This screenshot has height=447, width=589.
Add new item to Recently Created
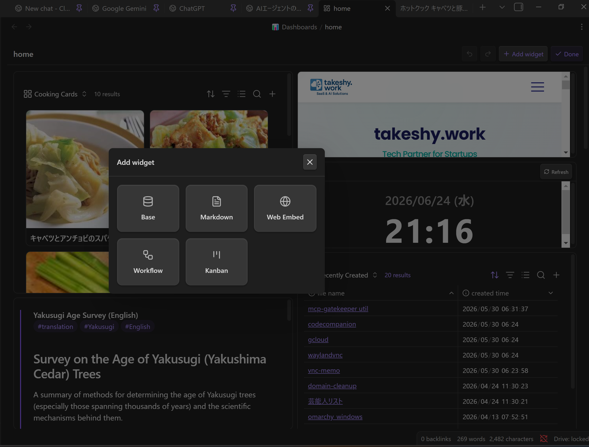[x=556, y=275]
